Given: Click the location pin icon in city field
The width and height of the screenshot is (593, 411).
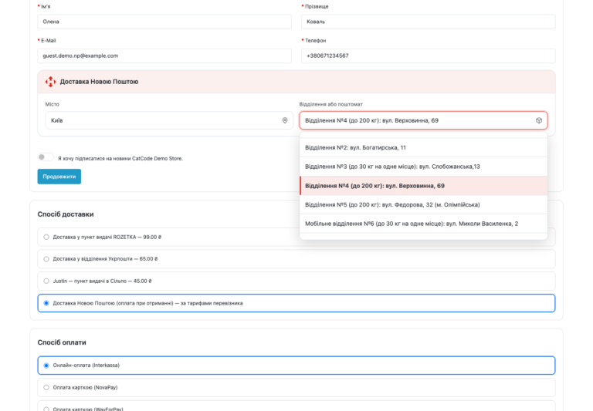Looking at the screenshot, I should tap(285, 120).
